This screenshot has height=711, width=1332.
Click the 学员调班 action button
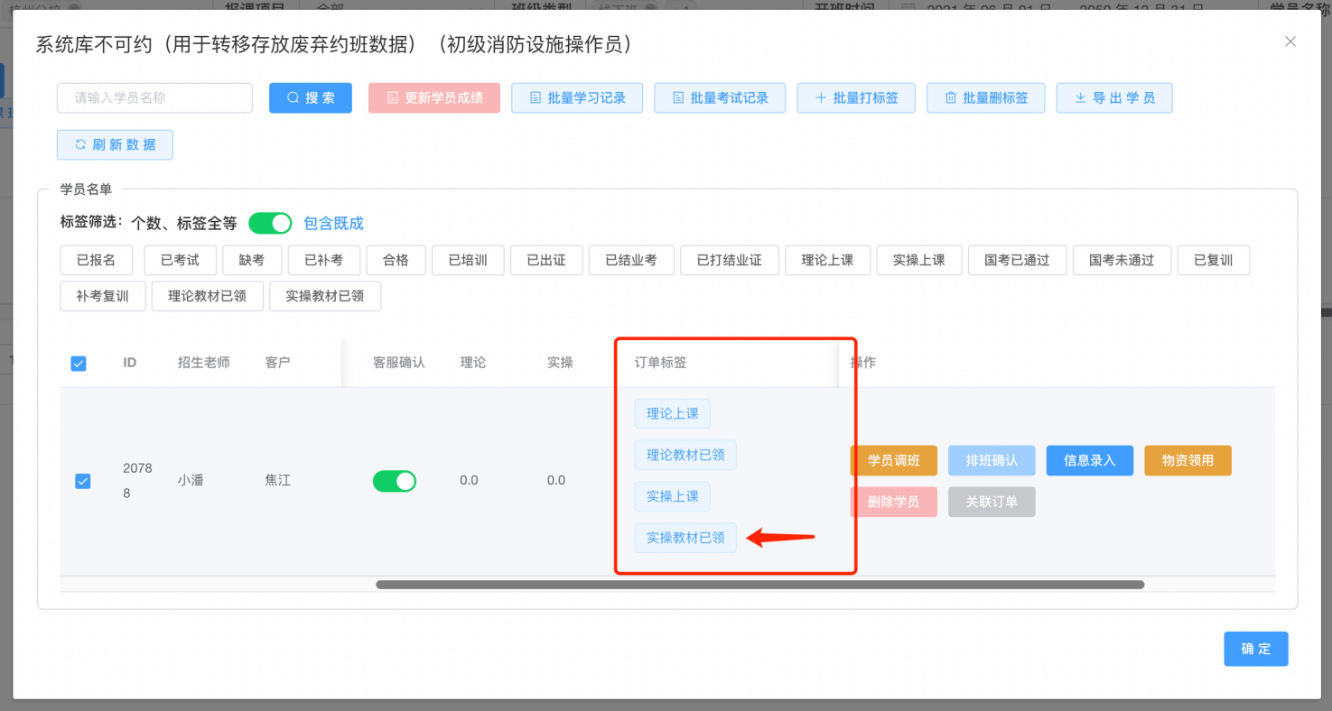click(893, 460)
